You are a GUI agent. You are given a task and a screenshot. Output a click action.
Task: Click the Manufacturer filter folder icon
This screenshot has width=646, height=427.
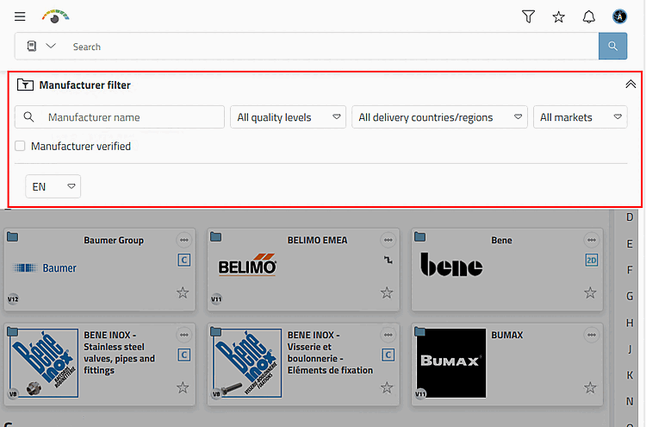tap(25, 85)
